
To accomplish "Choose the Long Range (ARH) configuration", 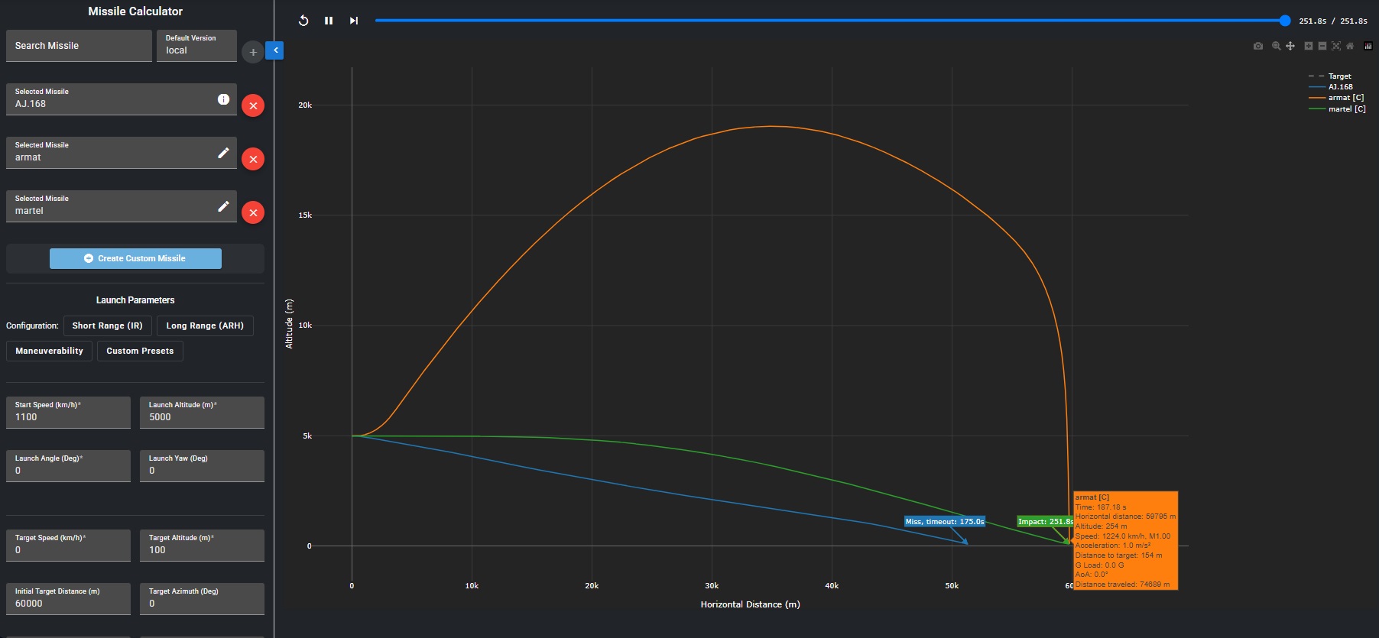I will tap(205, 325).
